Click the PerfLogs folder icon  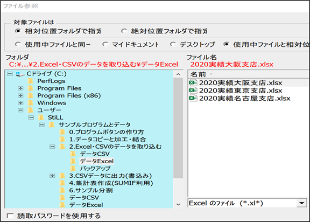tap(31, 81)
